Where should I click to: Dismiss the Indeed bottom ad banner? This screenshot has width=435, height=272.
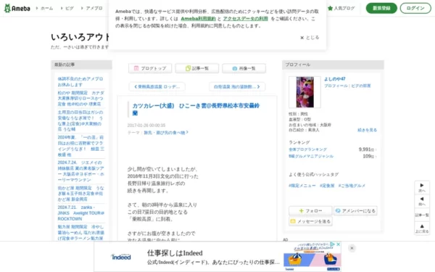click(352, 248)
